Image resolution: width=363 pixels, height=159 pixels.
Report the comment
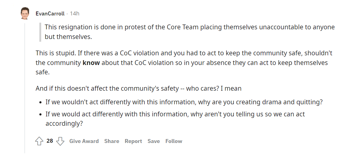(x=133, y=141)
